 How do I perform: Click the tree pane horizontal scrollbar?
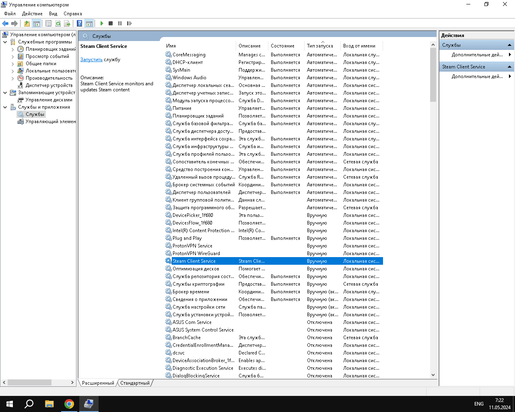click(29, 382)
